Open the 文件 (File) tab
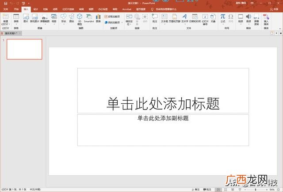Screen dimensions: 283x192 click(x=6, y=9)
